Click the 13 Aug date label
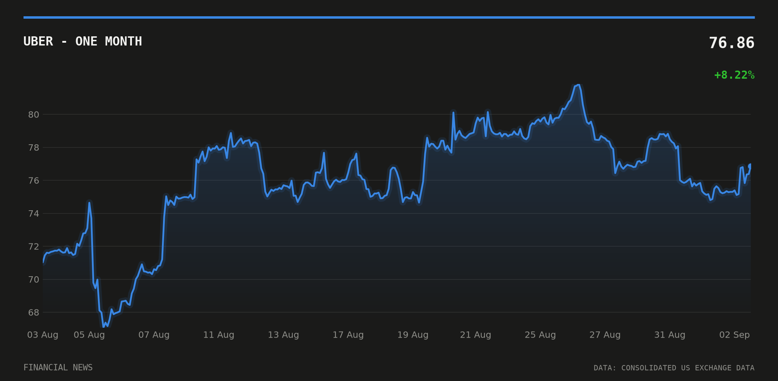 [x=283, y=335]
